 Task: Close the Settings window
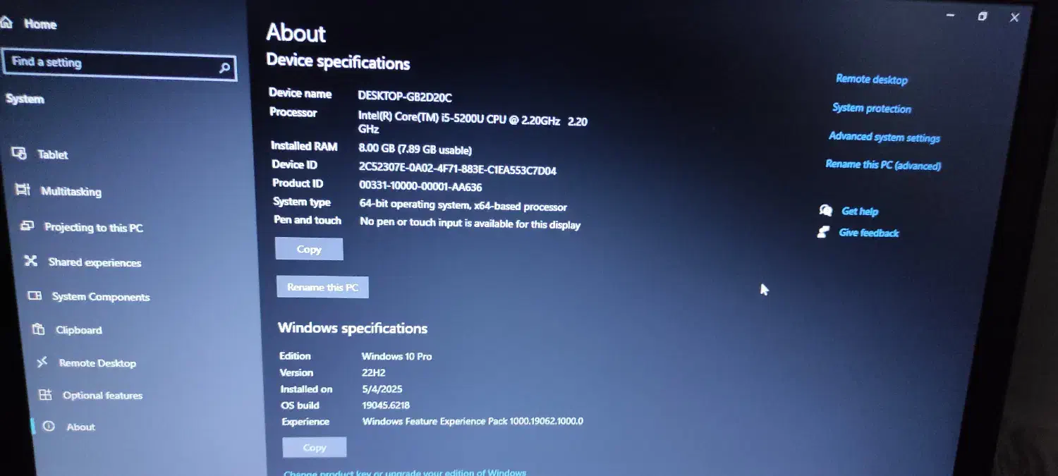pyautogui.click(x=1014, y=18)
